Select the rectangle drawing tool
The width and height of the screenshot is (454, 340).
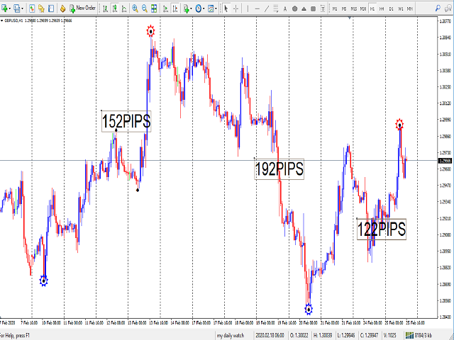pos(314,8)
